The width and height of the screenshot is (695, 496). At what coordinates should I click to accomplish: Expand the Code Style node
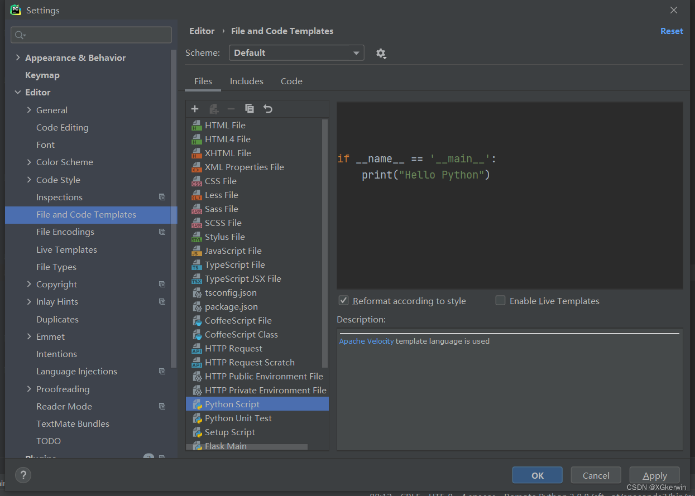pyautogui.click(x=29, y=180)
